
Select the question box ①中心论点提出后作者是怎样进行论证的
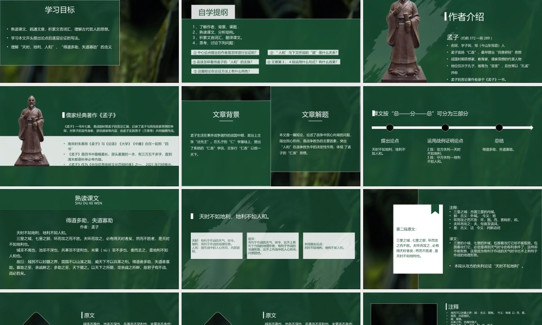(225, 53)
